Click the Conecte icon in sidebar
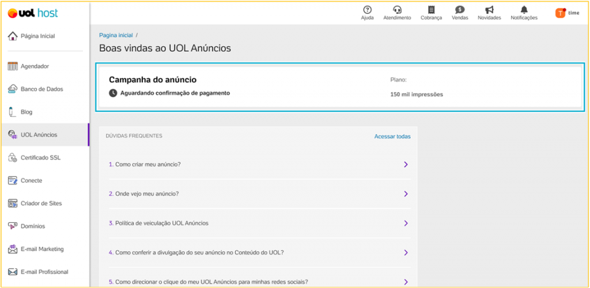 click(13, 180)
